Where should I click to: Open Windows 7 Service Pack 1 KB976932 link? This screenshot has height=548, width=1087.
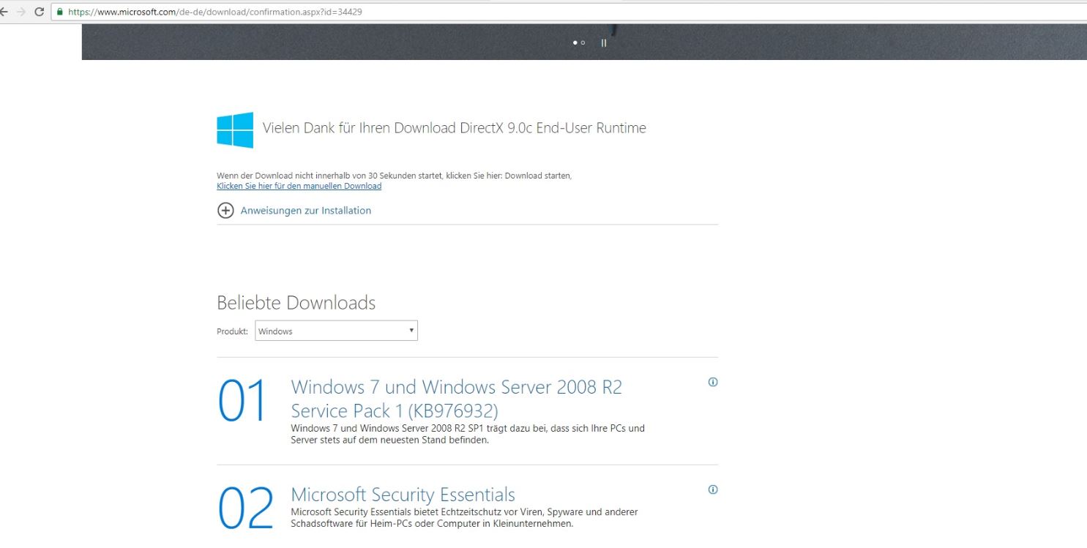click(456, 398)
